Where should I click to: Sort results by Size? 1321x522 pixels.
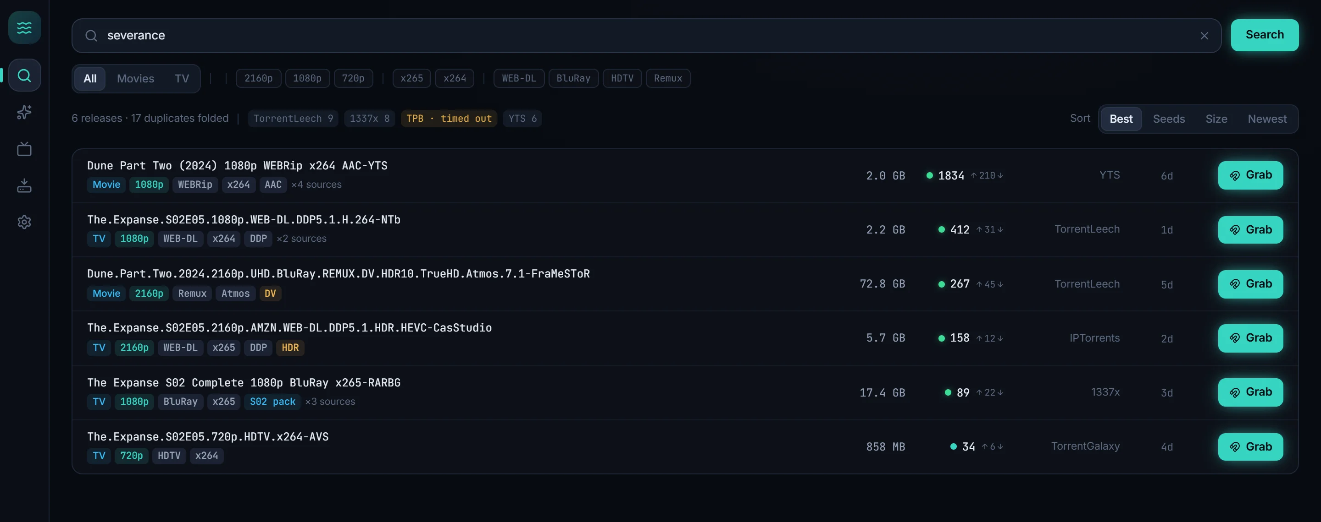(x=1216, y=119)
